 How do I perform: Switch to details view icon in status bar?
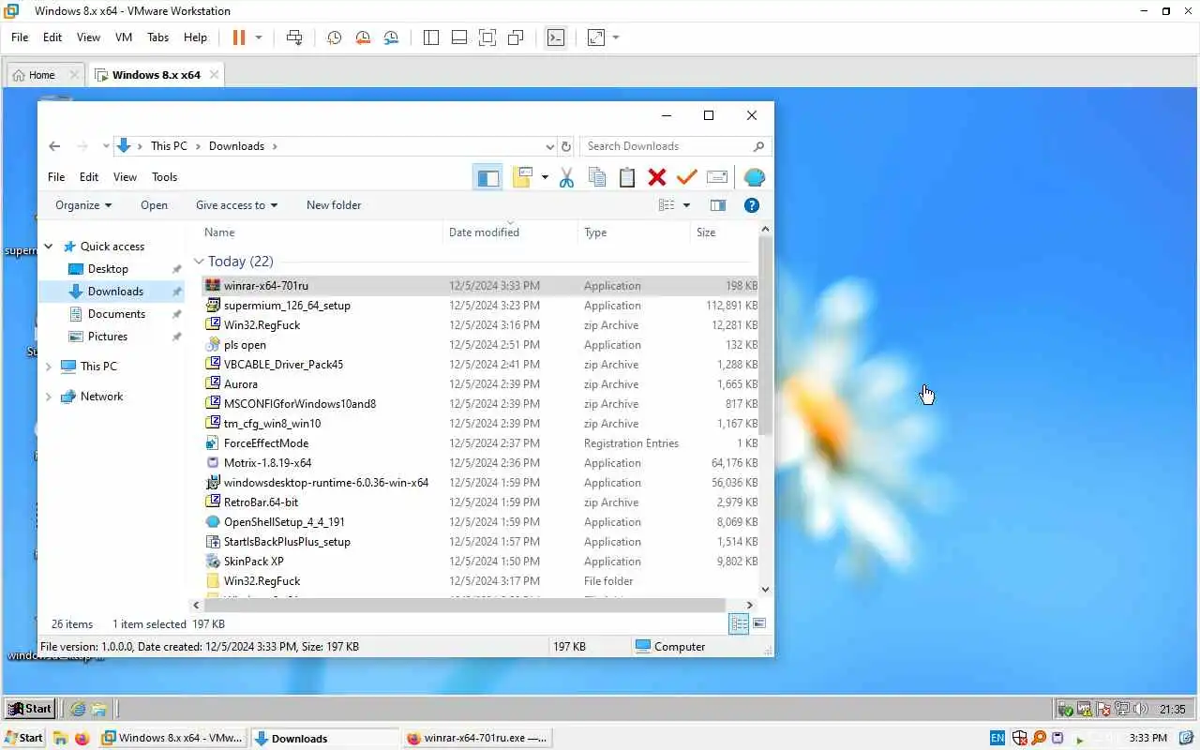click(x=739, y=624)
